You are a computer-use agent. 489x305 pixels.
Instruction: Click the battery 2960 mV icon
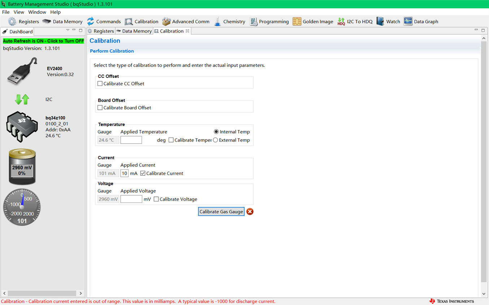pyautogui.click(x=22, y=166)
